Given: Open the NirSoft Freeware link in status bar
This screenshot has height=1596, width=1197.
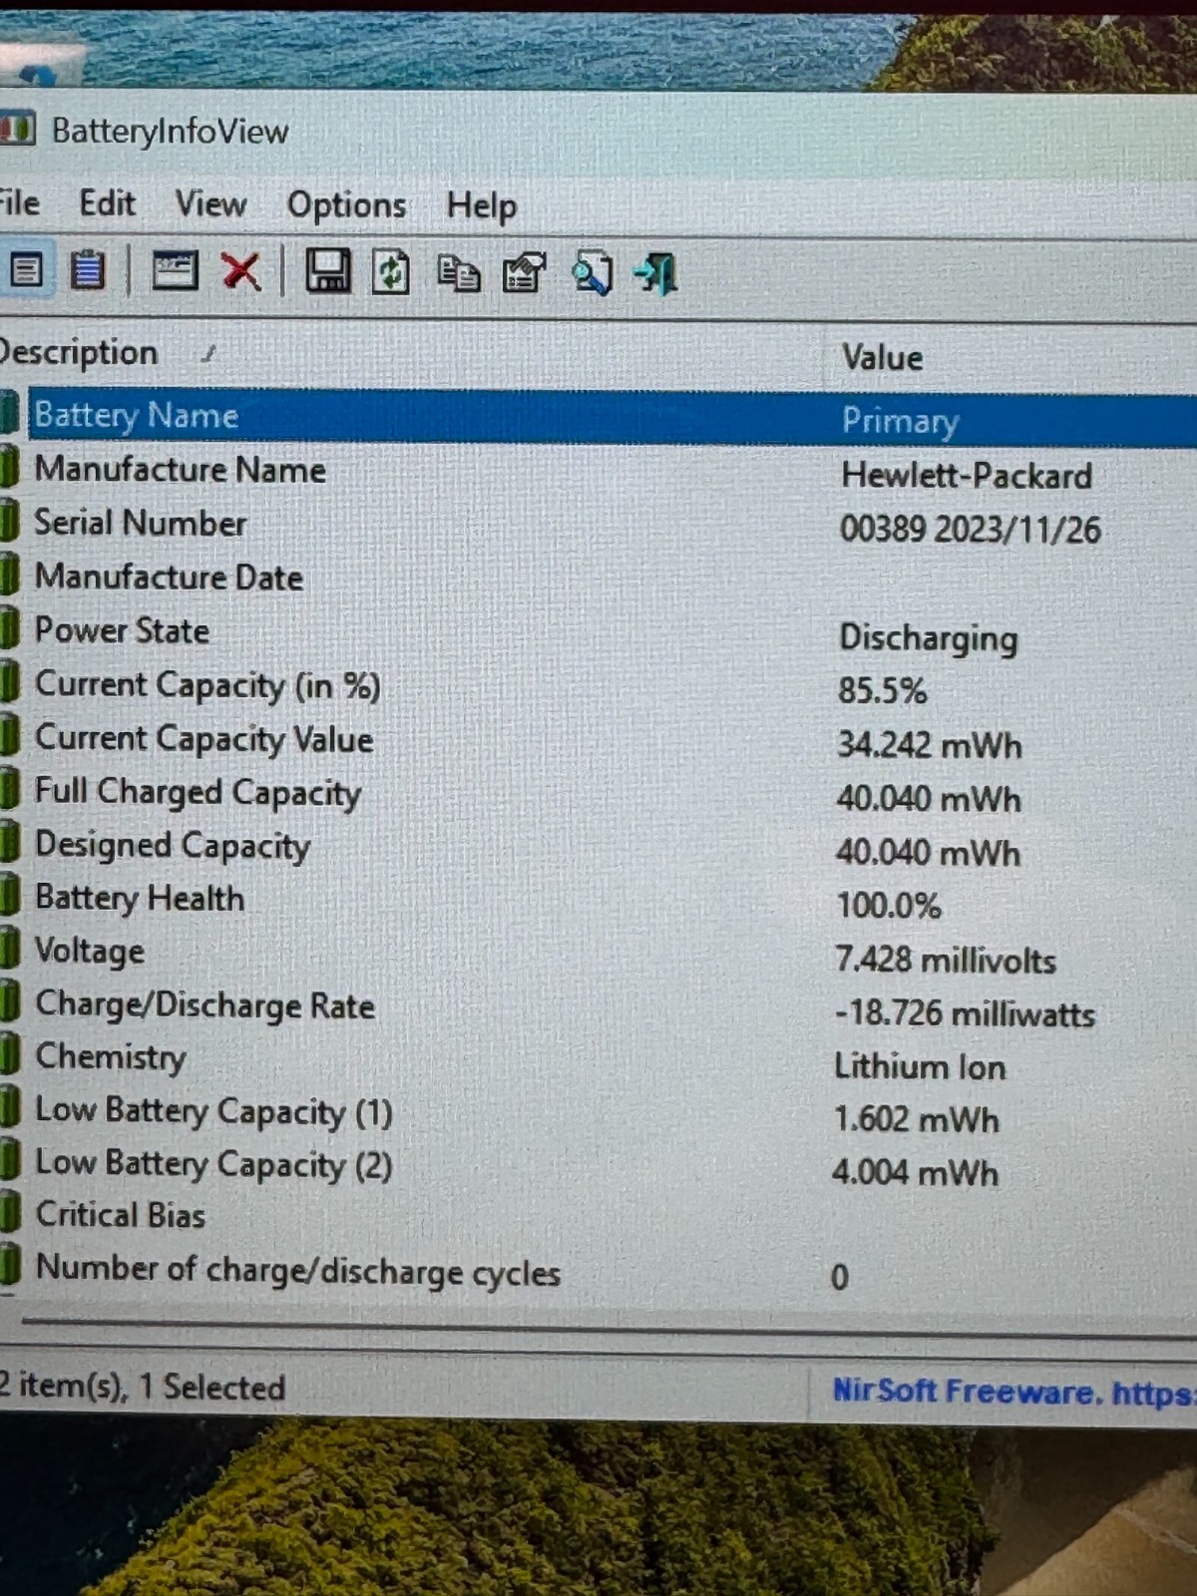Looking at the screenshot, I should pos(1014,1391).
